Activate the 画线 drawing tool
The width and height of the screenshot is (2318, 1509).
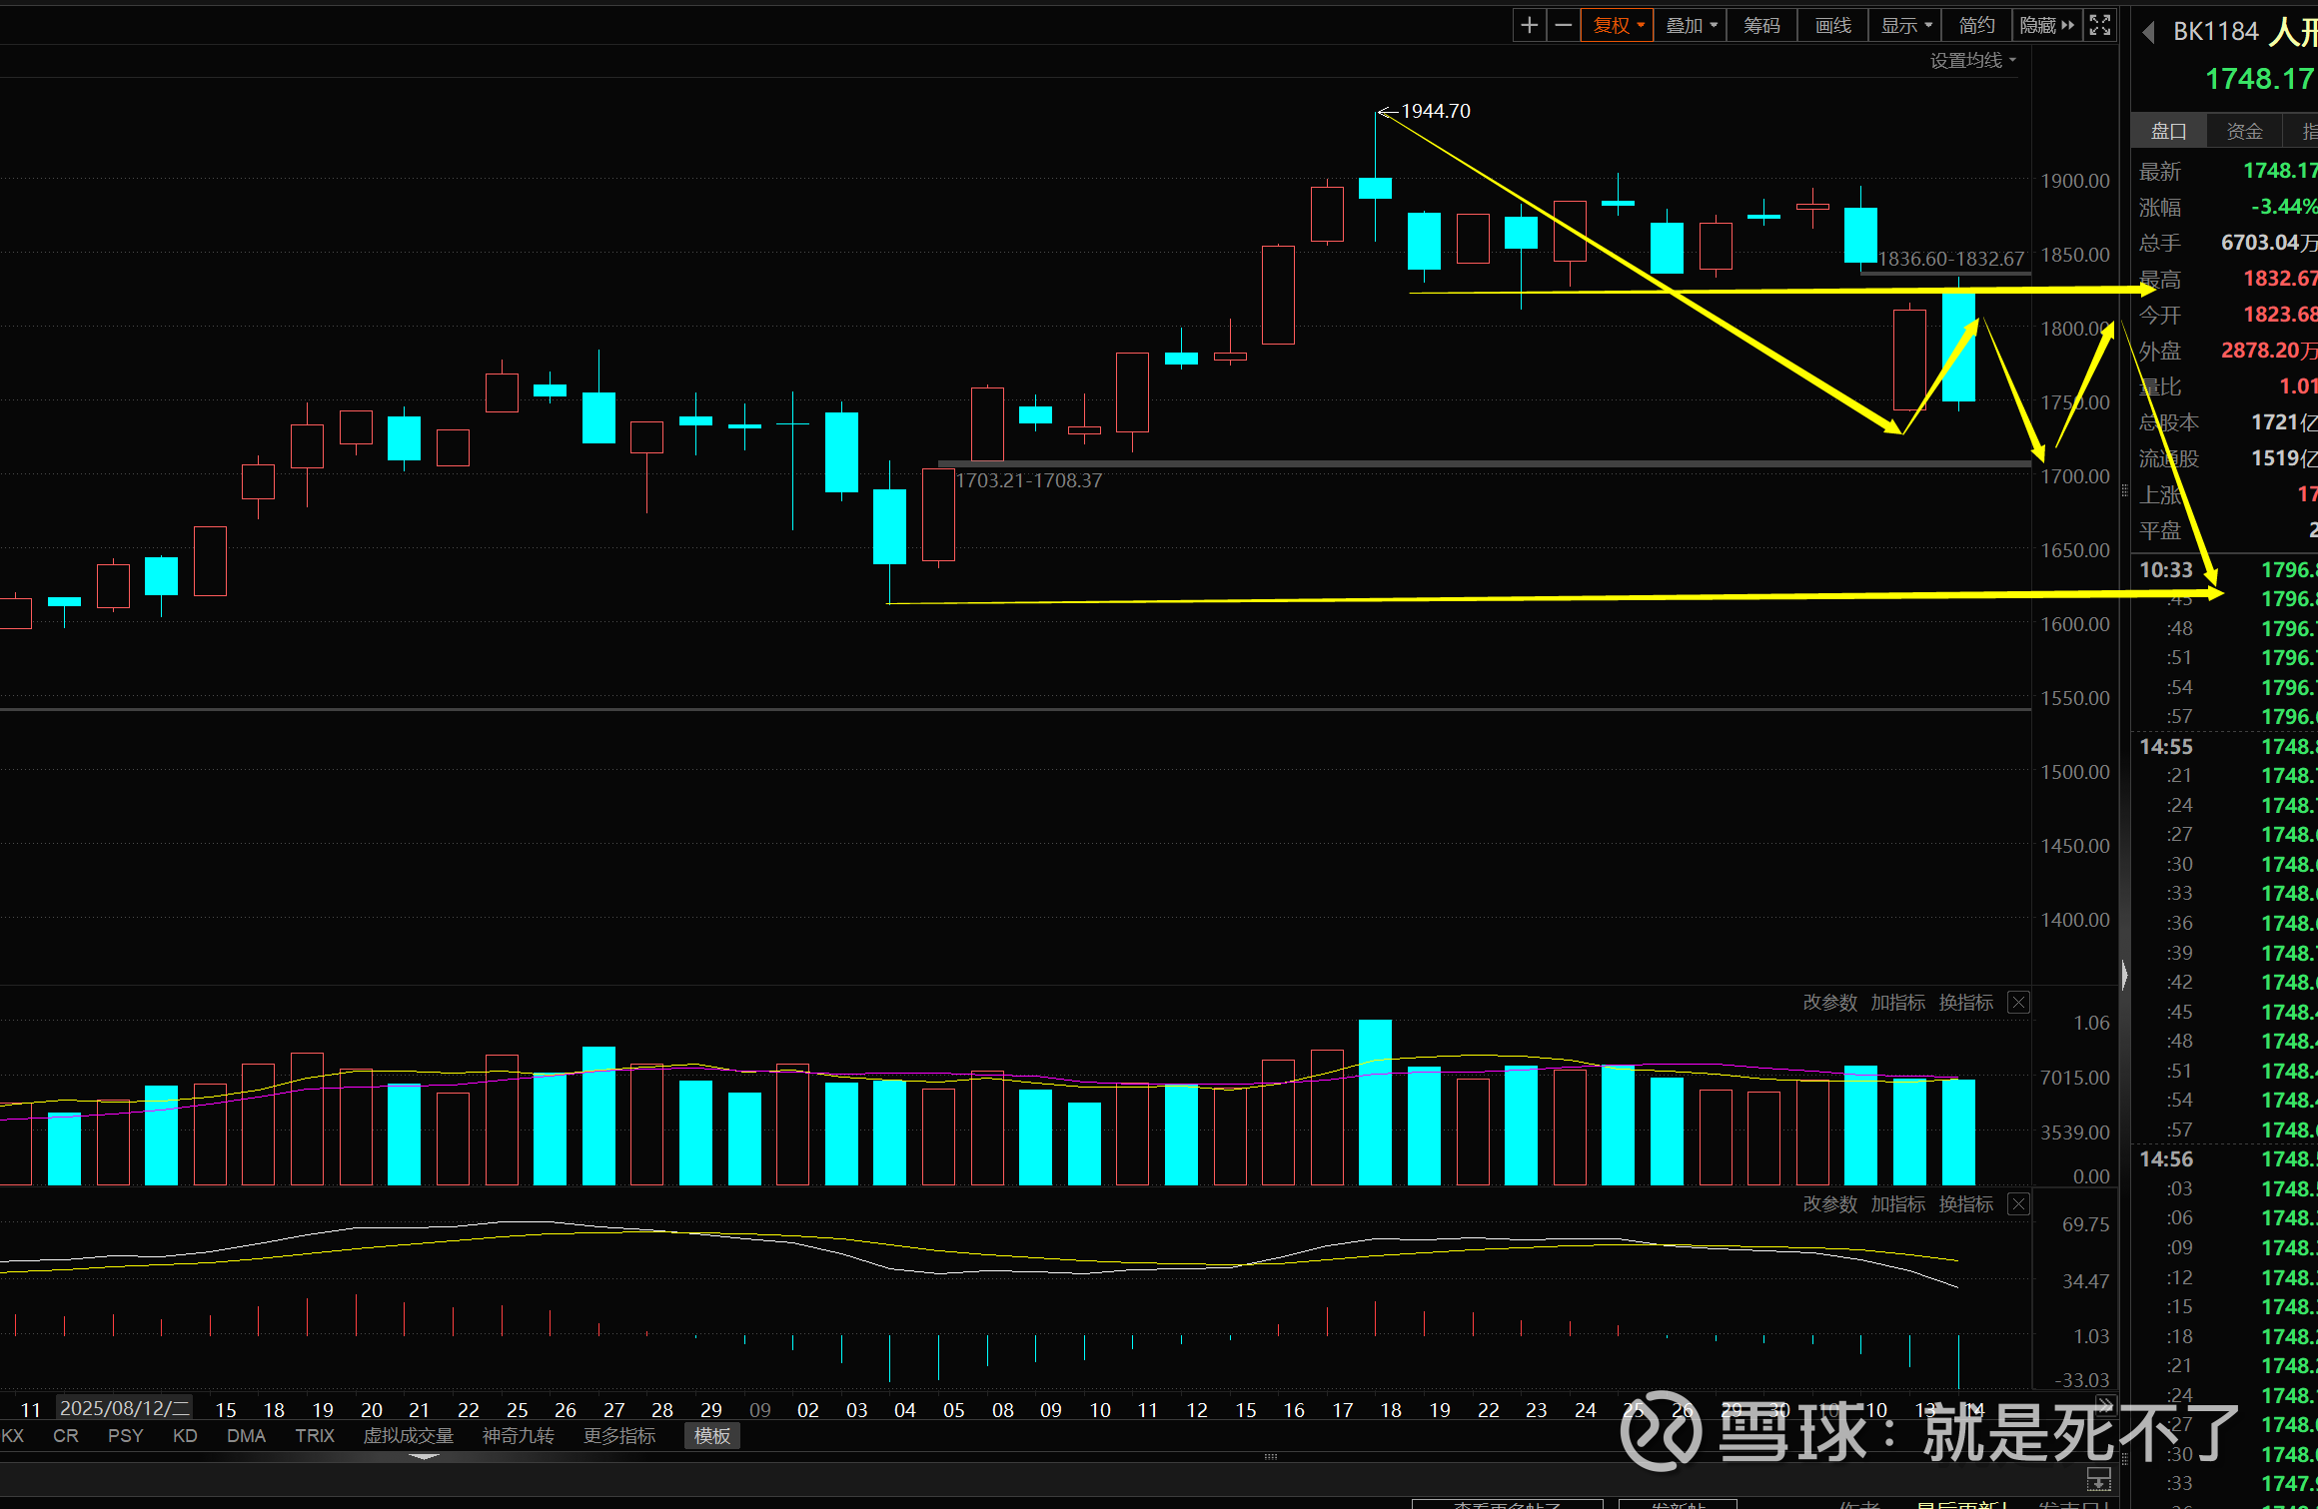coord(1832,25)
